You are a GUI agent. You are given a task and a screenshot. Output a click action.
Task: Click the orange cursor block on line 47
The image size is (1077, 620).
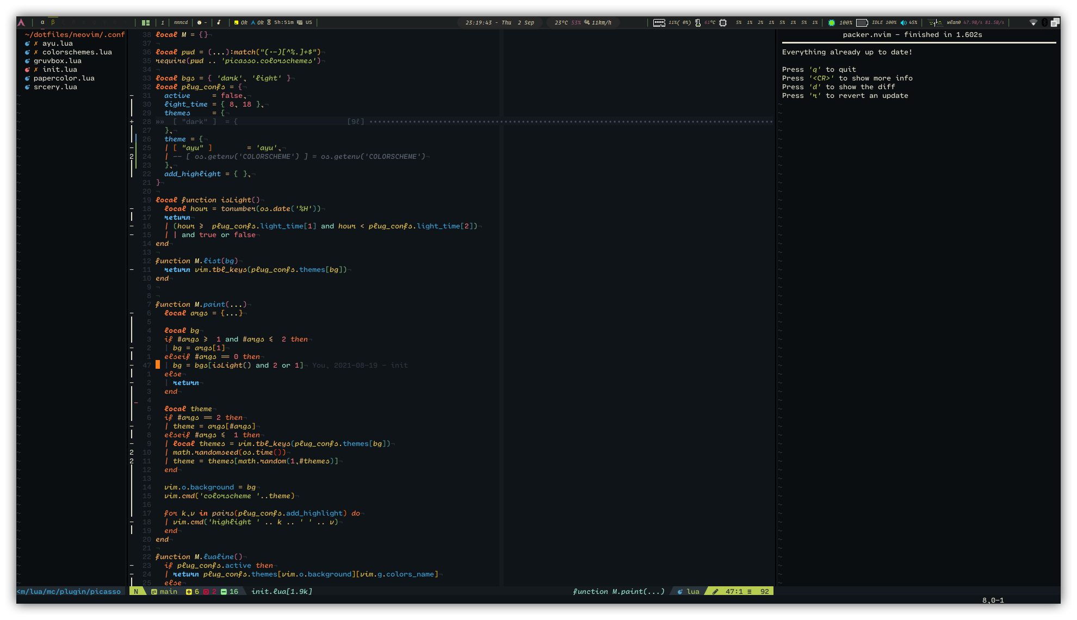tap(158, 365)
